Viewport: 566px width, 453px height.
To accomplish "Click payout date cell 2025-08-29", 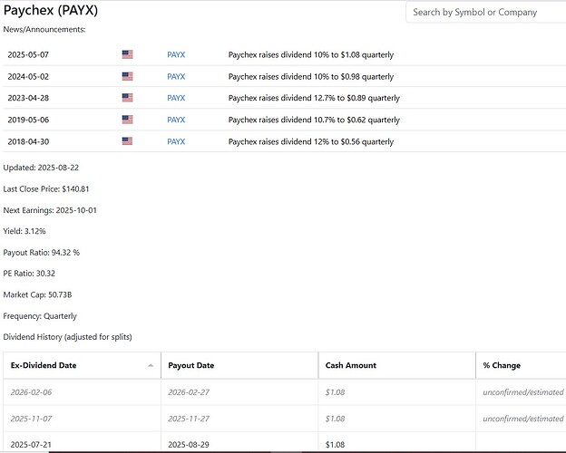I will [x=189, y=445].
